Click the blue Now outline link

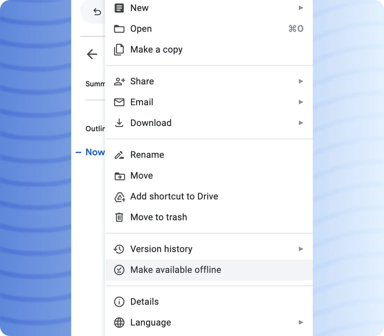coord(95,152)
